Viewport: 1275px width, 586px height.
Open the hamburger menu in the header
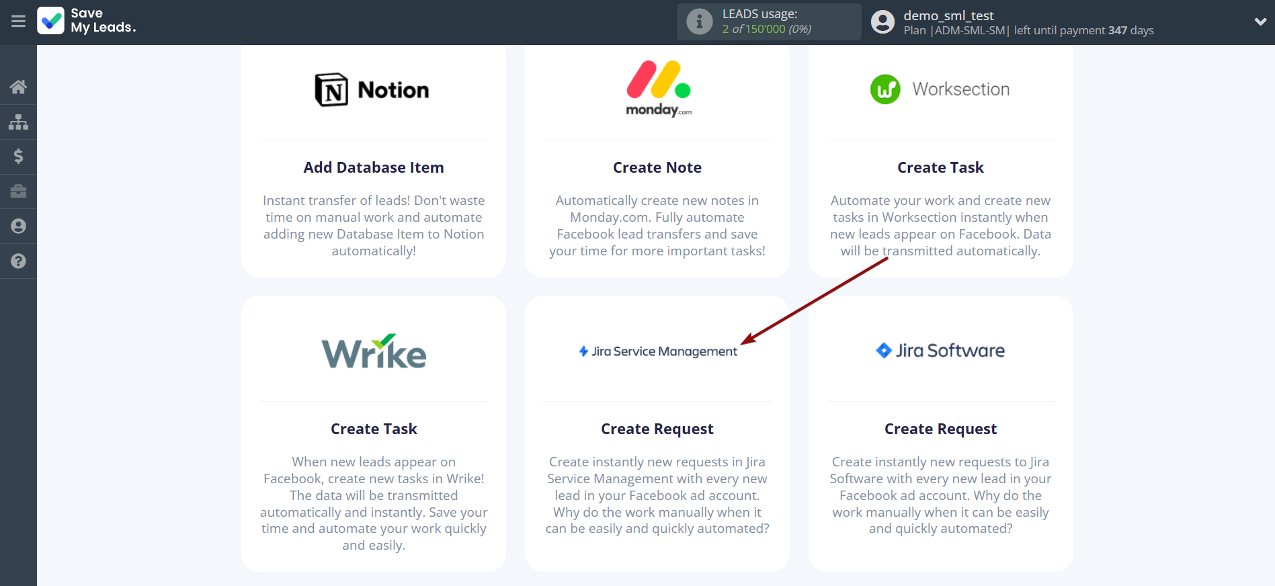point(18,22)
